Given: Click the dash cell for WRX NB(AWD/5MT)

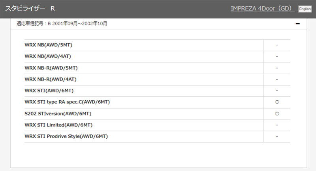Looking at the screenshot, I should point(277,45).
